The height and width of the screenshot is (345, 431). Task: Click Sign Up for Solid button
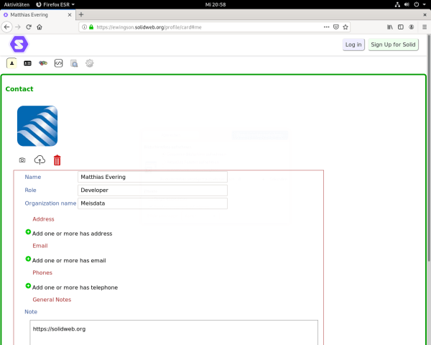pyautogui.click(x=393, y=45)
